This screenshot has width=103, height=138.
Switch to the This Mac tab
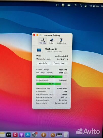click(x=42, y=41)
